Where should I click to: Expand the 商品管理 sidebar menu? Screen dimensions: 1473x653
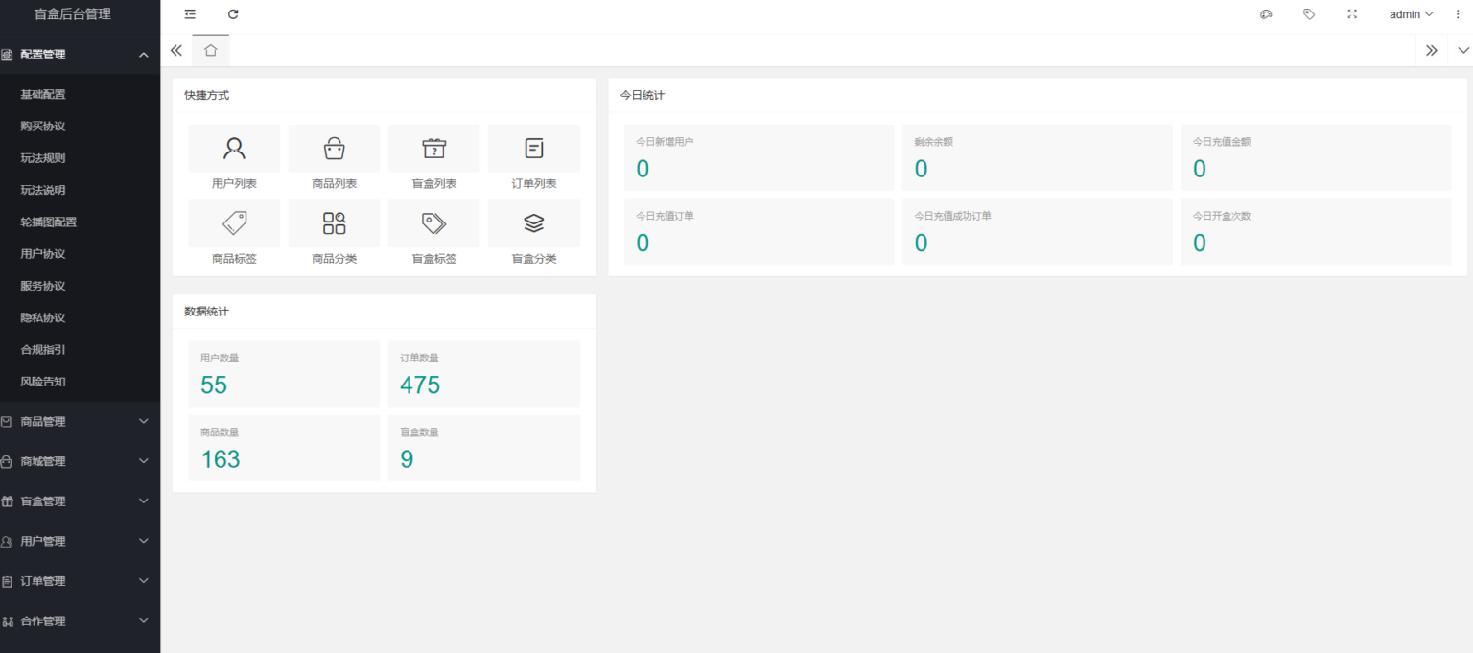point(80,422)
